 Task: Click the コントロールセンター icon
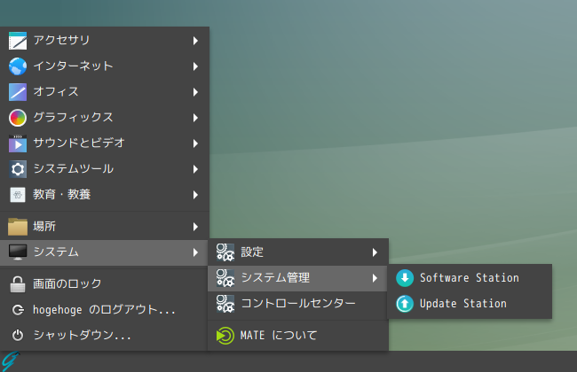tap(225, 304)
